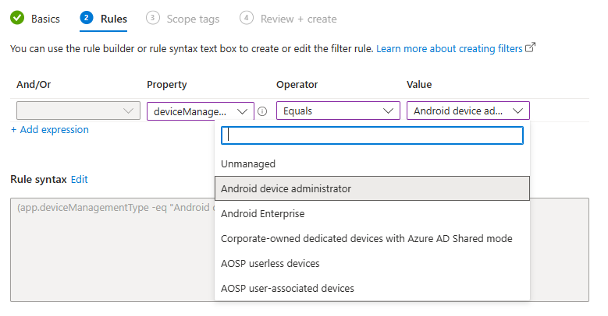
Task: Switch to the Basics tab
Action: 45,19
